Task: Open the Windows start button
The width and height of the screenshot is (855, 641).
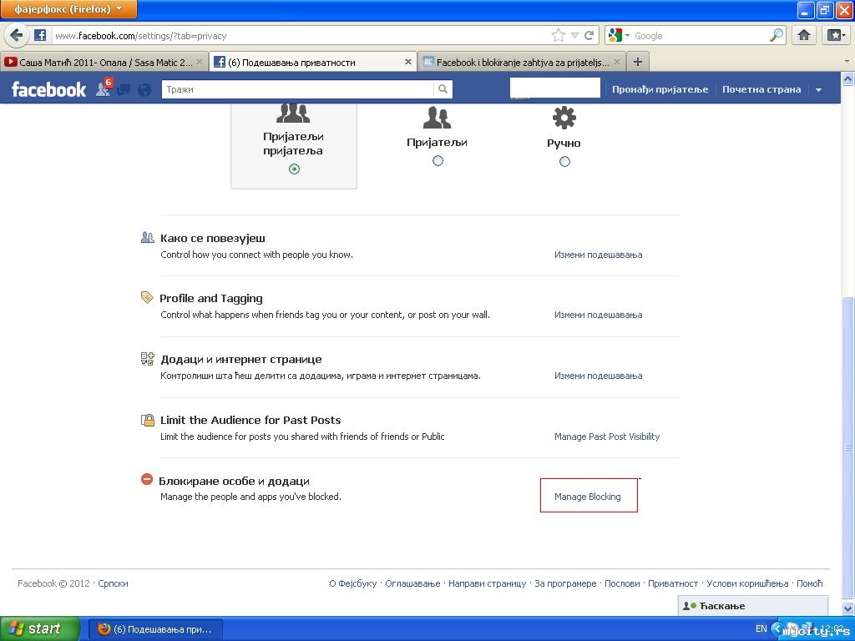Action: [39, 628]
